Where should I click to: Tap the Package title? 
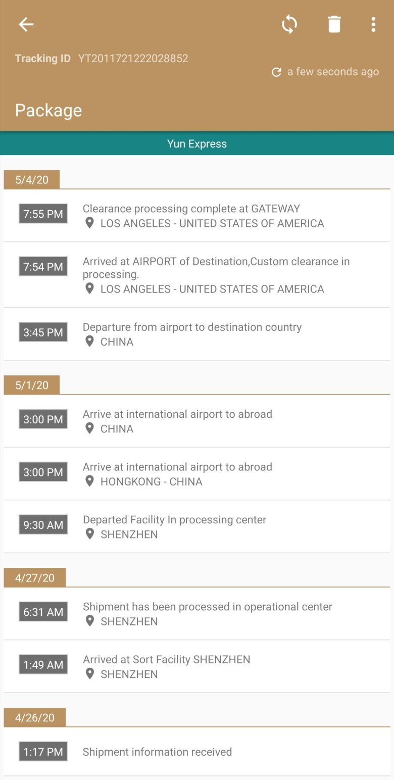48,110
